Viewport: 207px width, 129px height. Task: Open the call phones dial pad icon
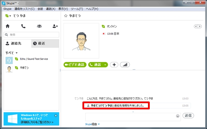coord(23,26)
